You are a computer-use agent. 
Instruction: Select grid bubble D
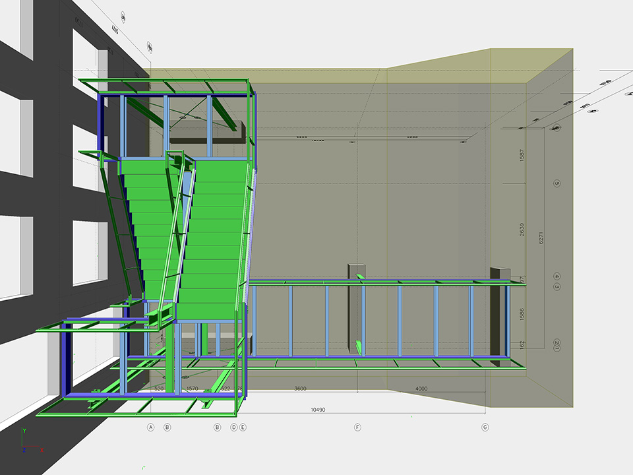[233, 427]
